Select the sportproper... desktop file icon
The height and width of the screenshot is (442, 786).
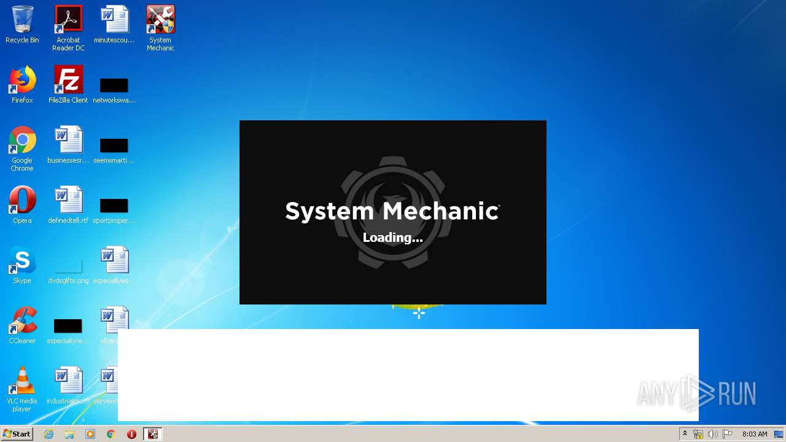[114, 210]
